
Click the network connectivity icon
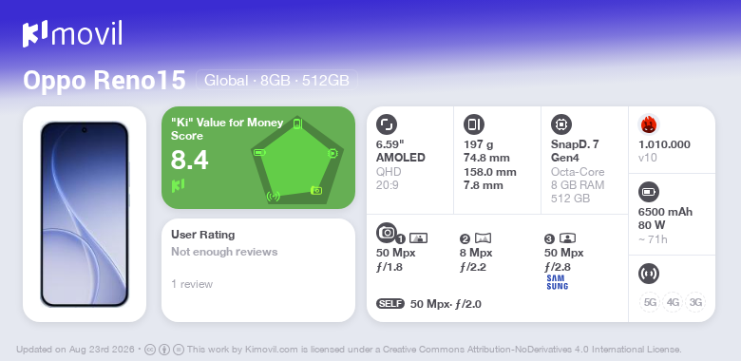click(x=648, y=274)
